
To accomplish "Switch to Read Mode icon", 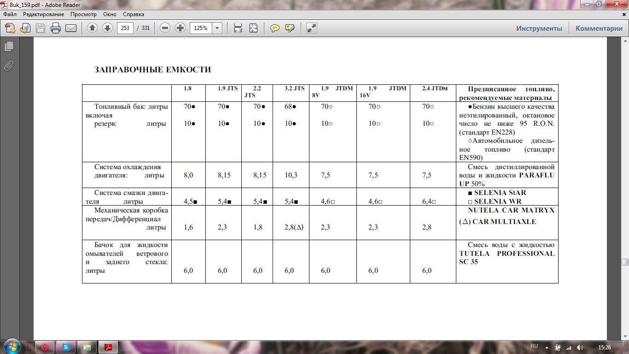I will coord(312,28).
